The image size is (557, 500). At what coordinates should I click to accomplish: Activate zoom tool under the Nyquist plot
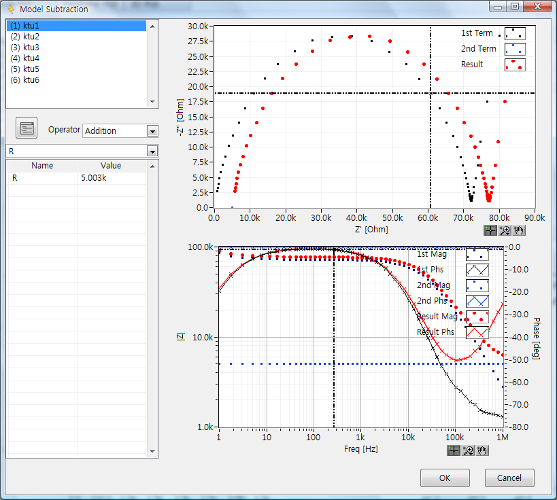[505, 230]
